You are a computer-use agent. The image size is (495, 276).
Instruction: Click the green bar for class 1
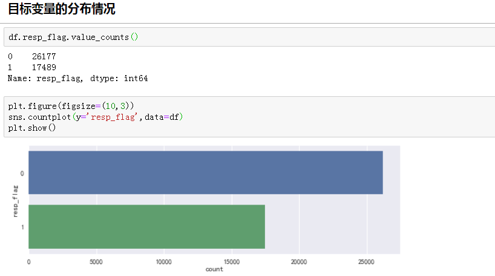pos(146,226)
